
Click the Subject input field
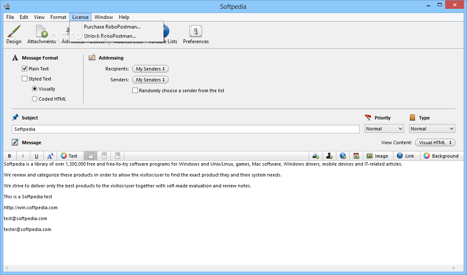tap(186, 129)
